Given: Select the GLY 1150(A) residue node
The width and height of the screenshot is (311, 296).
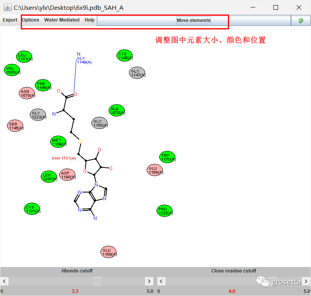Looking at the screenshot, I should click(100, 123).
